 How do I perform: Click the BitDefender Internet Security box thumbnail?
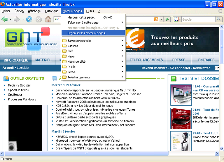point(181,118)
